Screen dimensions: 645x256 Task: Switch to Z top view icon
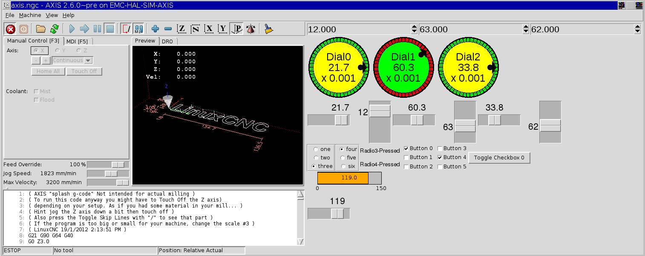click(x=182, y=29)
